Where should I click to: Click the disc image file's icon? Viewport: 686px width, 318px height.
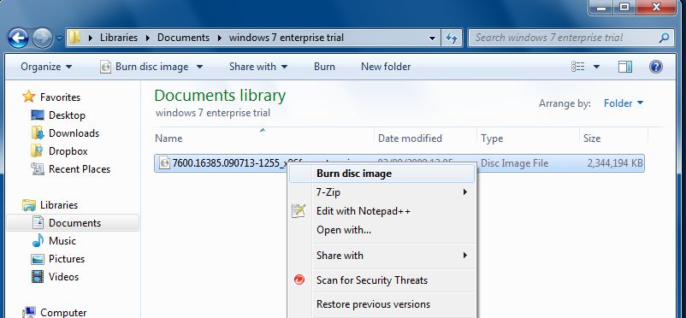[x=164, y=163]
